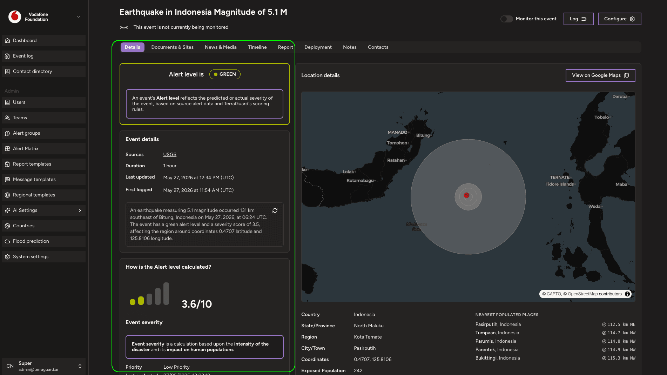Click the compass icon beside Bukittingi distance
The height and width of the screenshot is (375, 667).
click(x=604, y=358)
